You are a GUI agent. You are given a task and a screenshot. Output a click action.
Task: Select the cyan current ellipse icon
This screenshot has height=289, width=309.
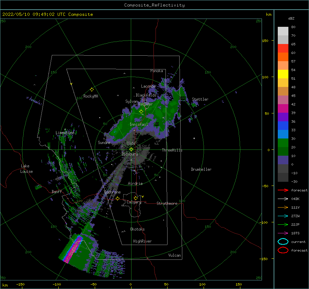tap(283, 242)
